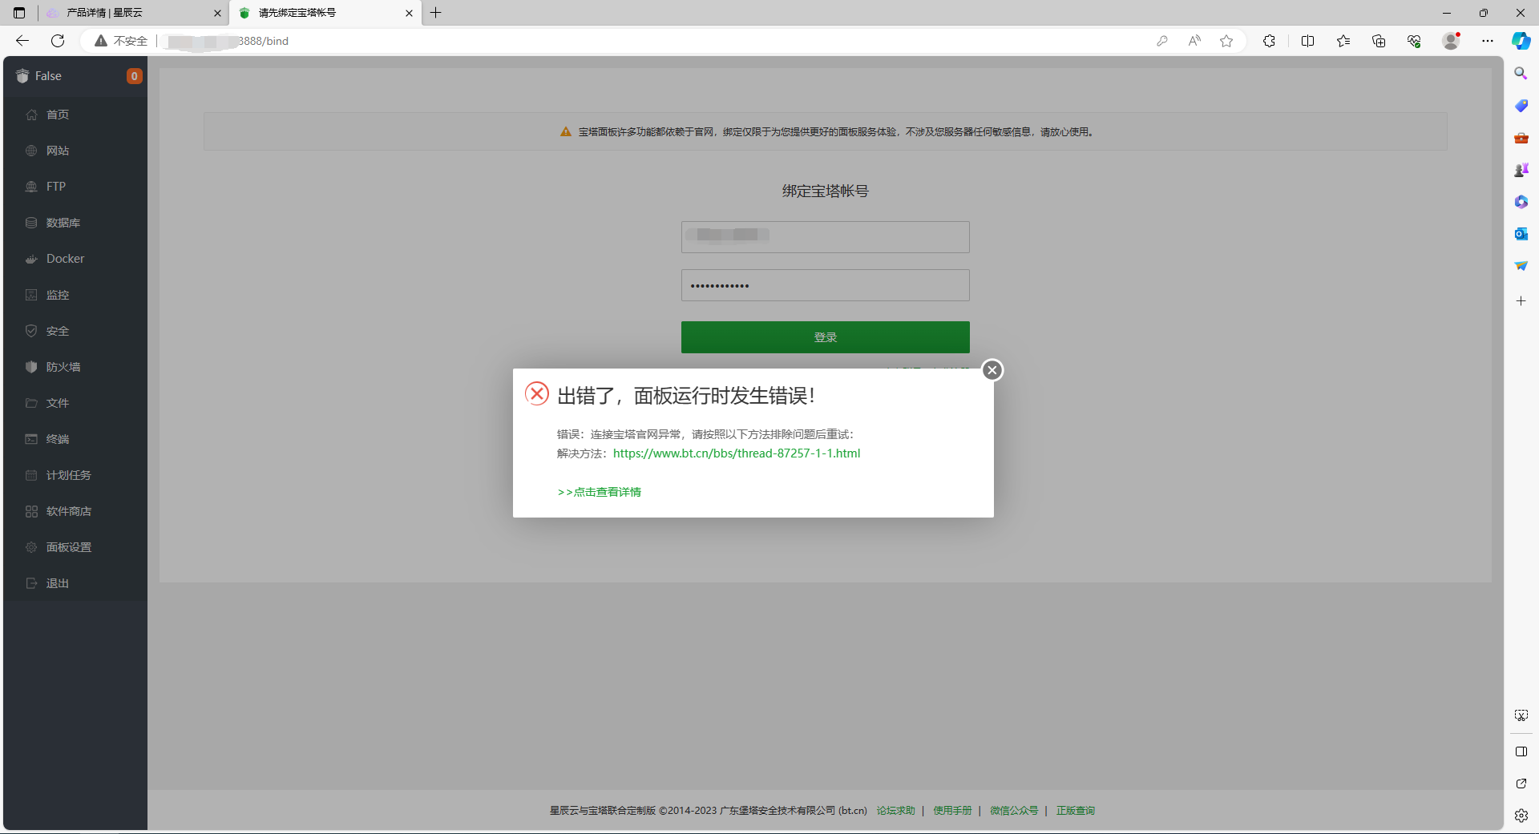Open the 正版查询 footer link

click(1076, 811)
